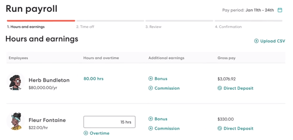Click Direct Deposit icon for Herb Bundleton
The height and width of the screenshot is (140, 293).
(x=220, y=88)
